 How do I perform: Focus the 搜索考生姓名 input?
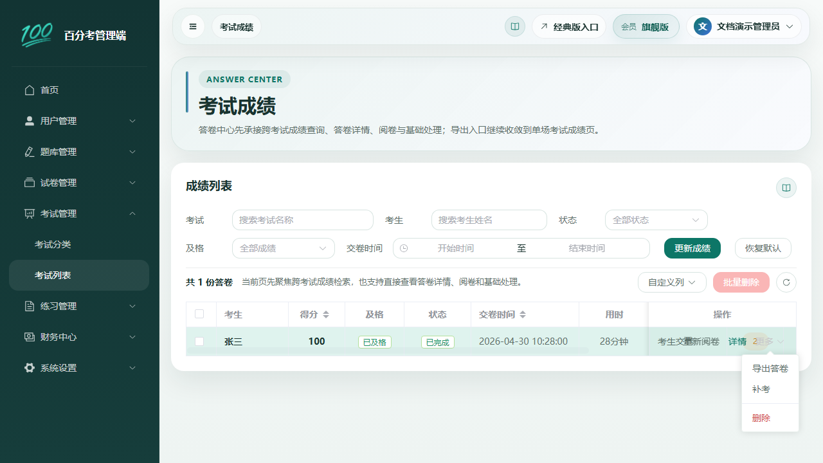click(x=489, y=220)
